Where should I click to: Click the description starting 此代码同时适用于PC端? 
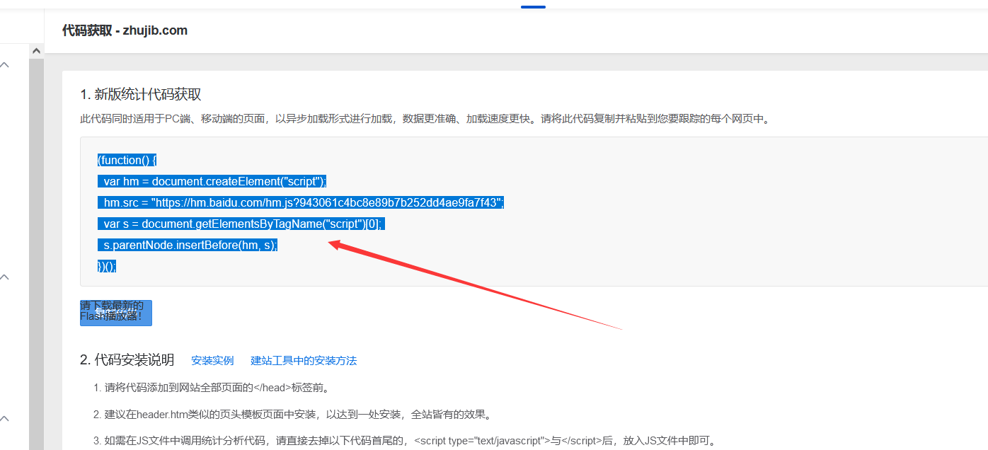click(x=425, y=119)
